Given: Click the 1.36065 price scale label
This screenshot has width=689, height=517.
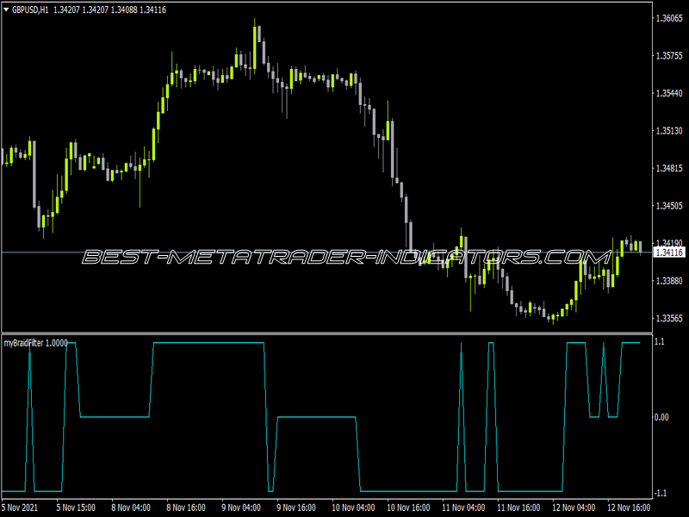Looking at the screenshot, I should tap(669, 18).
